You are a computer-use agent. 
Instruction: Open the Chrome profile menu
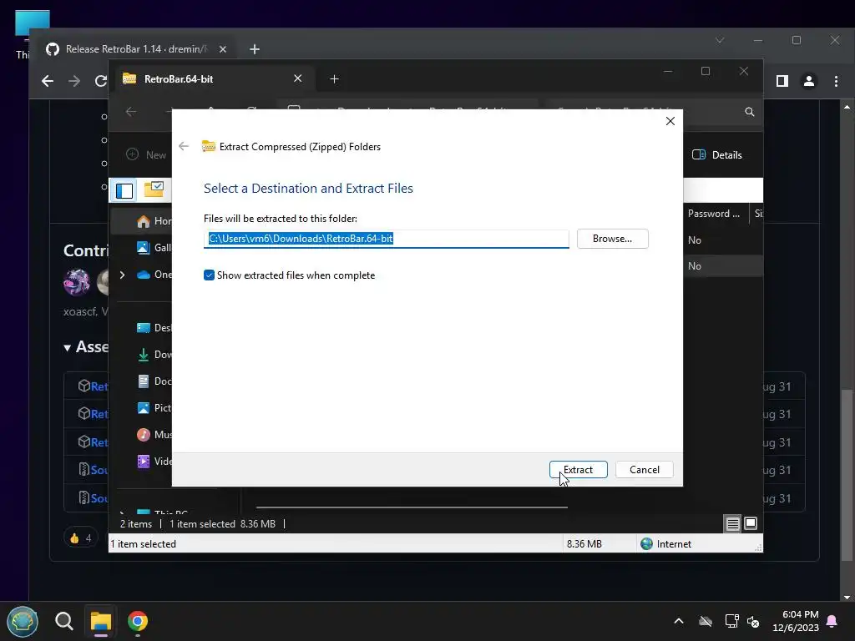point(808,81)
